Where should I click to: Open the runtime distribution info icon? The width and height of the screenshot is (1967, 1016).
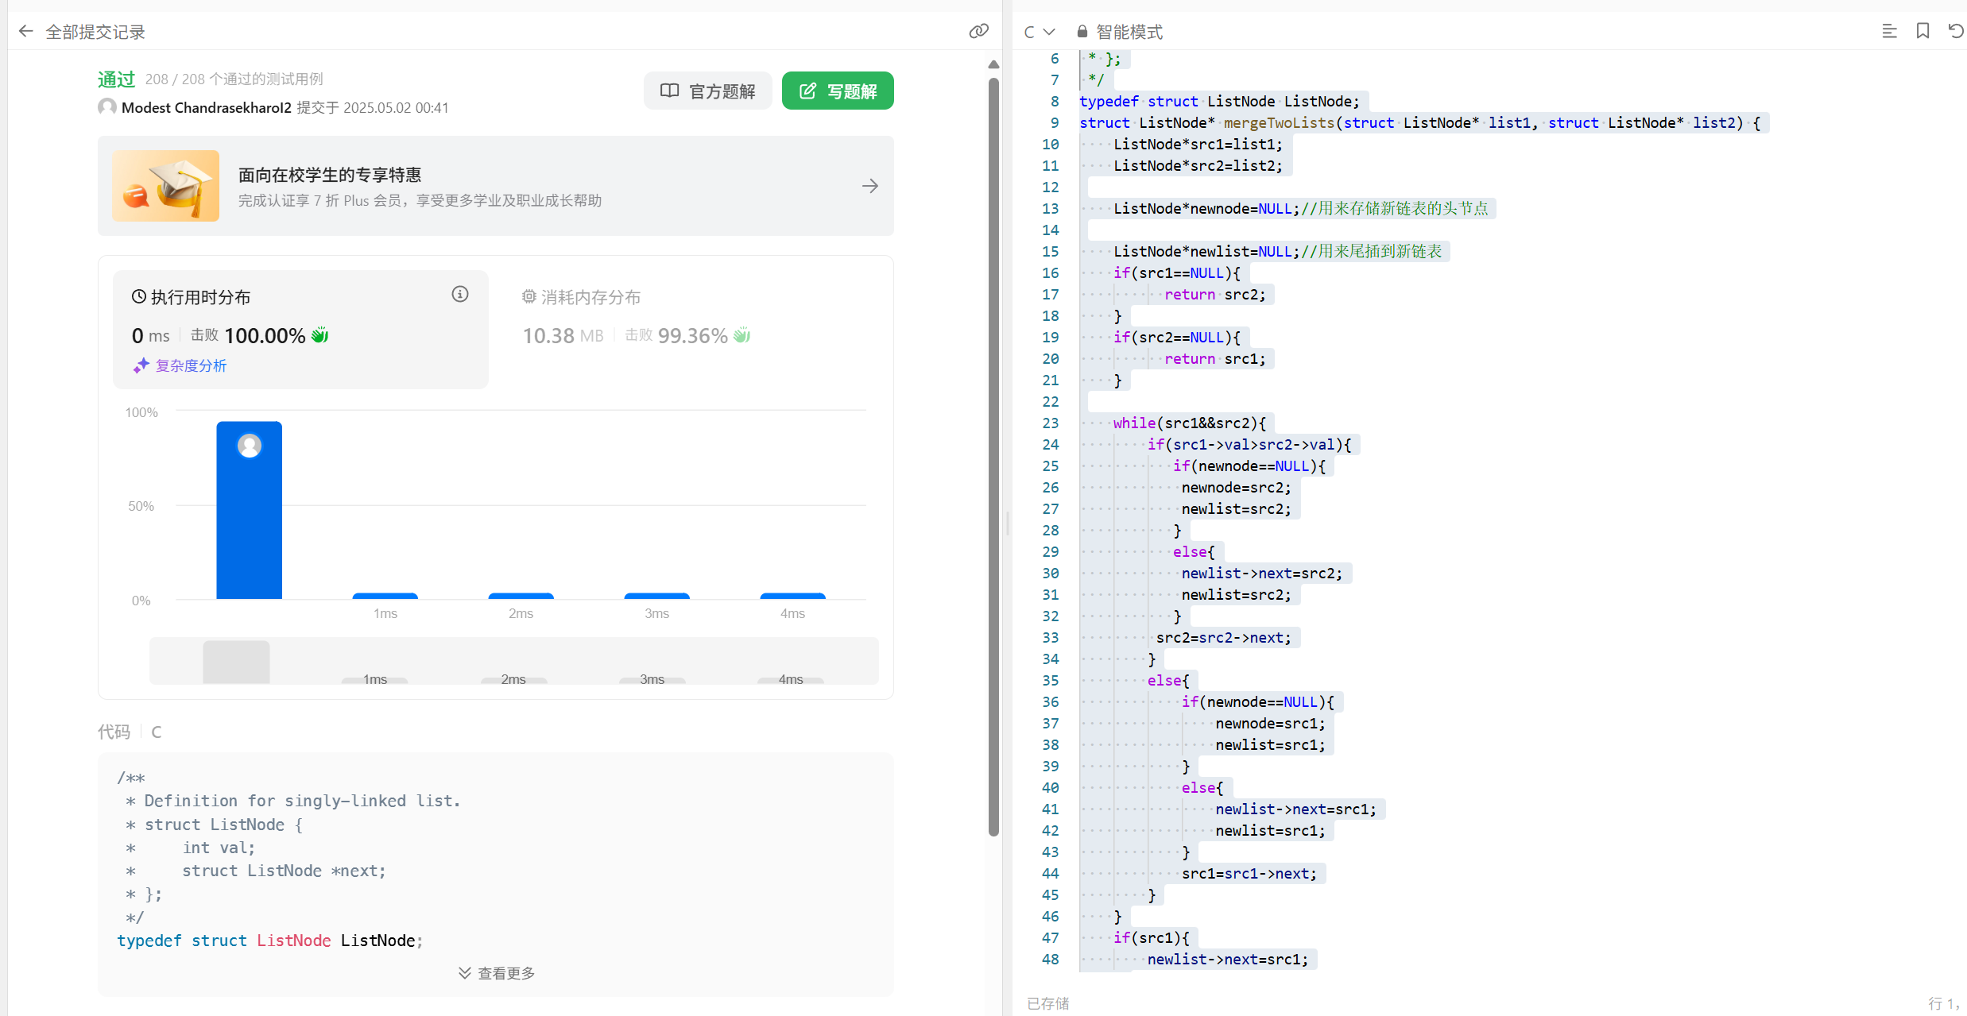(x=459, y=295)
